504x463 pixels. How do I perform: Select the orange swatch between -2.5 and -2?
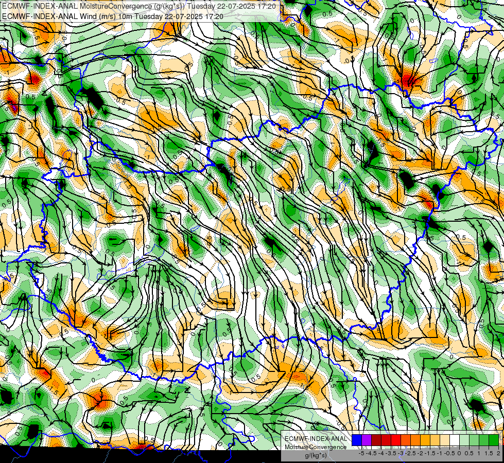pos(415,440)
